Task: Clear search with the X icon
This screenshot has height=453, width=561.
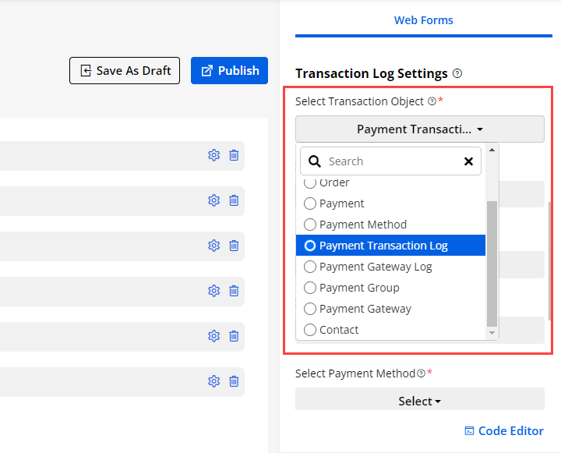Action: pyautogui.click(x=468, y=161)
